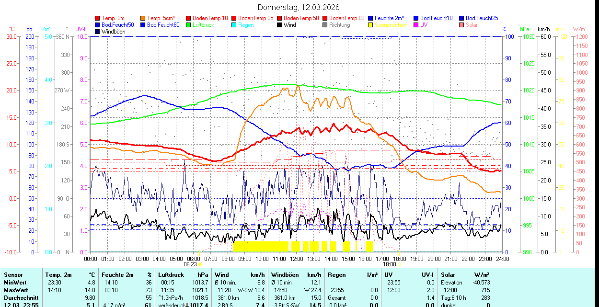
Task: Click the Solar table column header
Action: point(448,275)
